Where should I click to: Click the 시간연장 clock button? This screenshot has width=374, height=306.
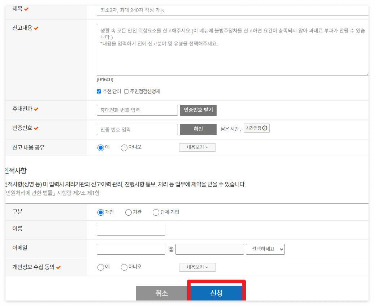coord(256,128)
